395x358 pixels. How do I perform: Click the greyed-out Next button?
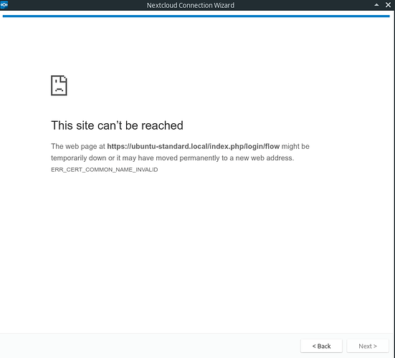coord(368,346)
